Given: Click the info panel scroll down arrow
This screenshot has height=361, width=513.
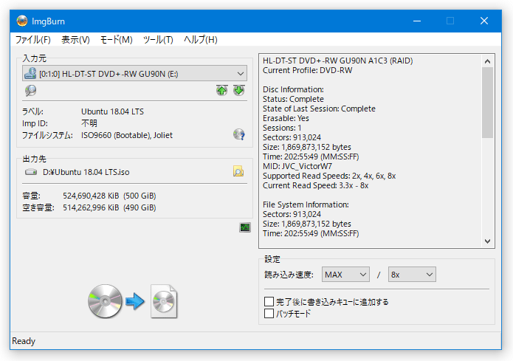Looking at the screenshot, I should (x=487, y=241).
